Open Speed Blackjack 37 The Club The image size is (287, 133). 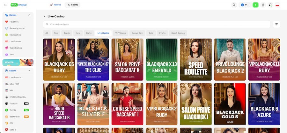tap(93, 60)
